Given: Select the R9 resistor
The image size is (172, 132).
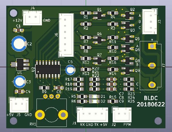Looking at the screenshot, I should [x=44, y=88].
